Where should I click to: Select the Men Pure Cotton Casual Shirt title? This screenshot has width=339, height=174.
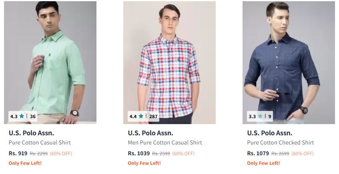165,142
